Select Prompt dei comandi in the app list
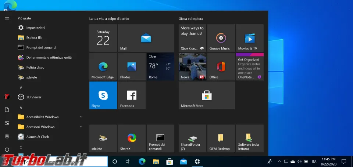The height and width of the screenshot is (167, 353). (x=41, y=47)
